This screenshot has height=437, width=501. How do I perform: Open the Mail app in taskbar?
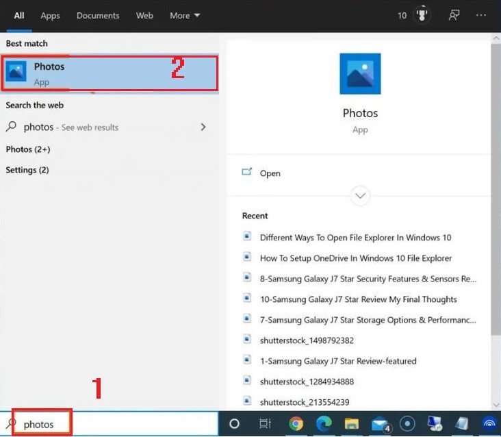click(x=379, y=423)
